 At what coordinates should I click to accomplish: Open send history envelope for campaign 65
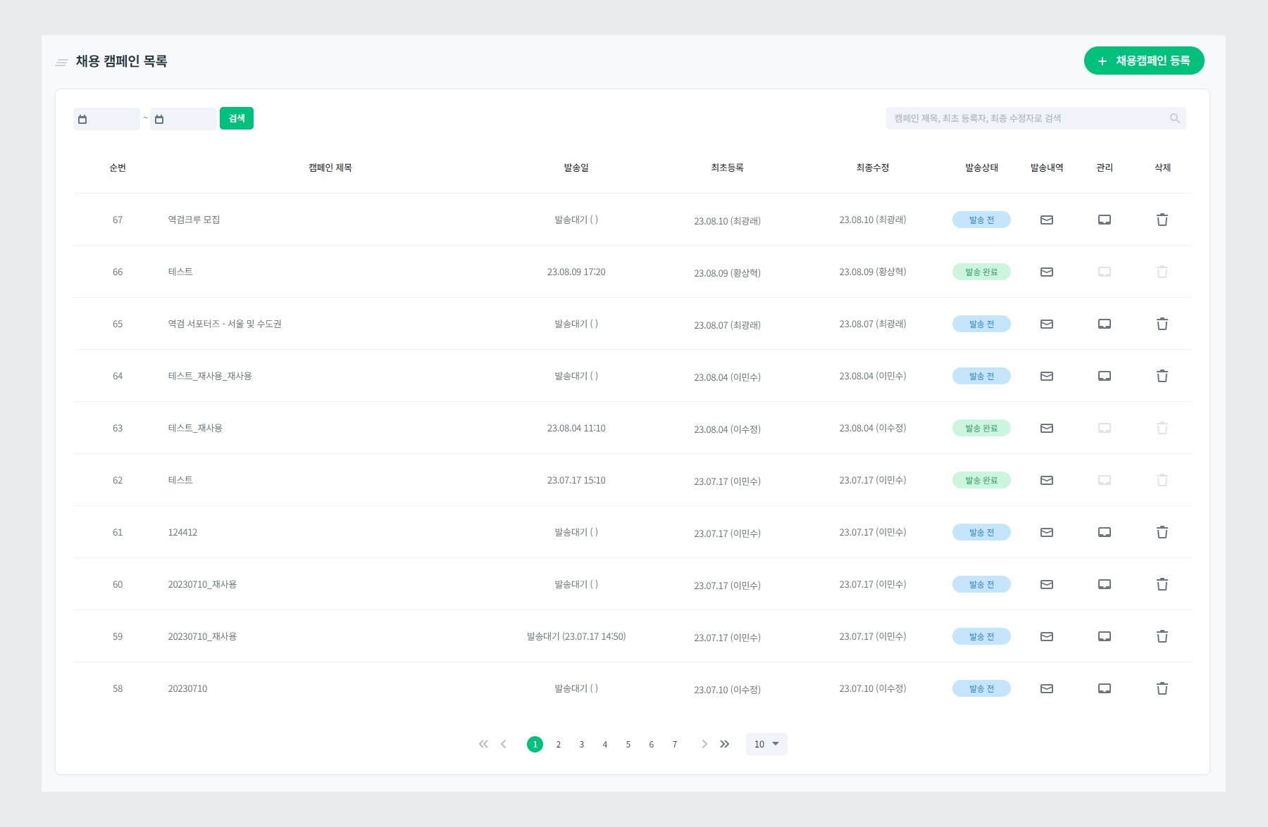click(x=1047, y=324)
